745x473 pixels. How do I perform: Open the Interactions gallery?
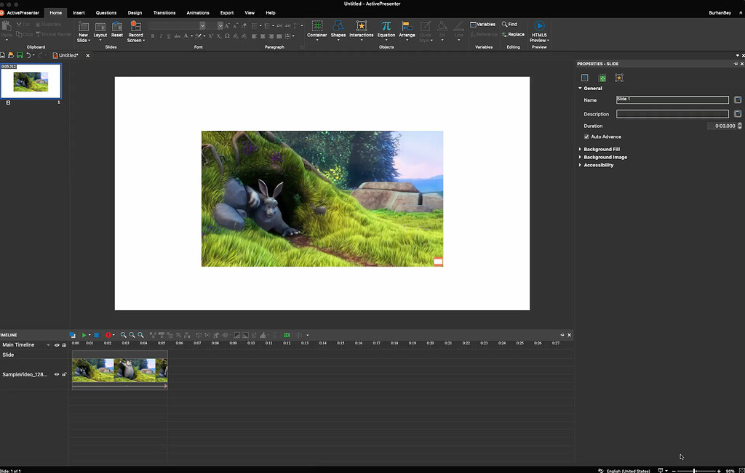click(361, 31)
